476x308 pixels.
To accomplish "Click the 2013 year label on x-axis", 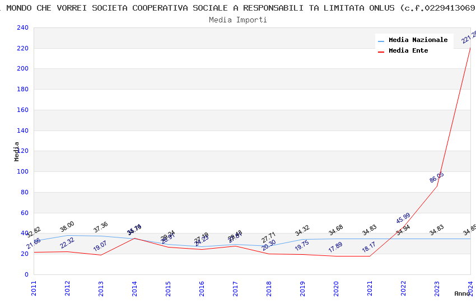I will pyautogui.click(x=101, y=288).
